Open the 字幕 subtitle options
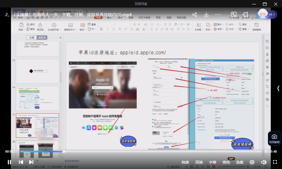This screenshot has height=169, width=282. tap(213, 162)
